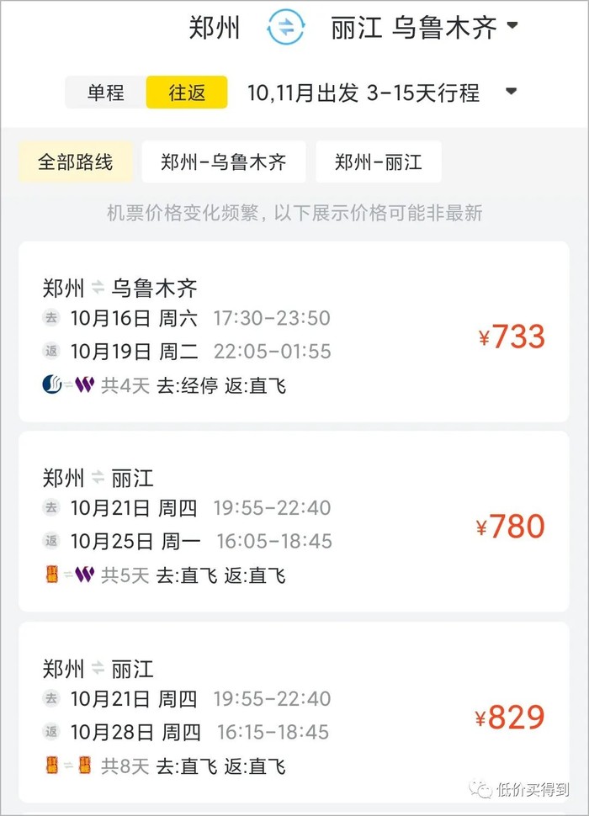The height and width of the screenshot is (816, 589).
Task: Swap departure and destination cities icon
Action: coord(286,27)
